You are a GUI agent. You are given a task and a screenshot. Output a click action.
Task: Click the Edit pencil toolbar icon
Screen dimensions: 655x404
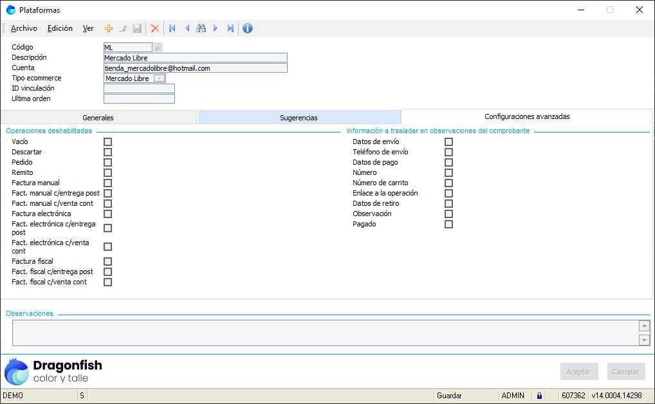[123, 28]
